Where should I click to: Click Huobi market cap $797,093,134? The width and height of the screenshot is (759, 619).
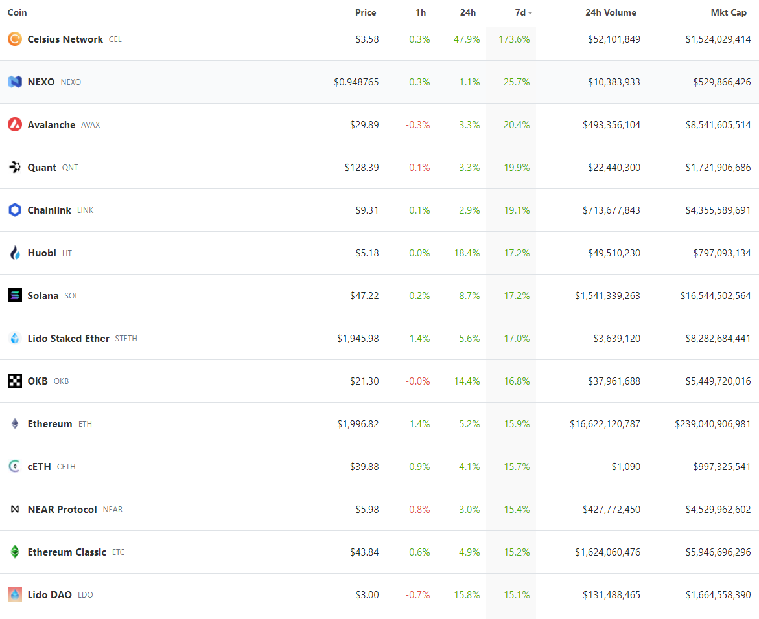point(722,253)
